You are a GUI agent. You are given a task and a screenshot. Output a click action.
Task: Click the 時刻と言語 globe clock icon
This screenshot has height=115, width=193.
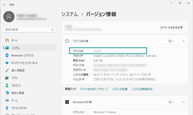(x=7, y=93)
